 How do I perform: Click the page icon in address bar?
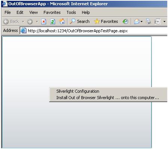[23, 30]
